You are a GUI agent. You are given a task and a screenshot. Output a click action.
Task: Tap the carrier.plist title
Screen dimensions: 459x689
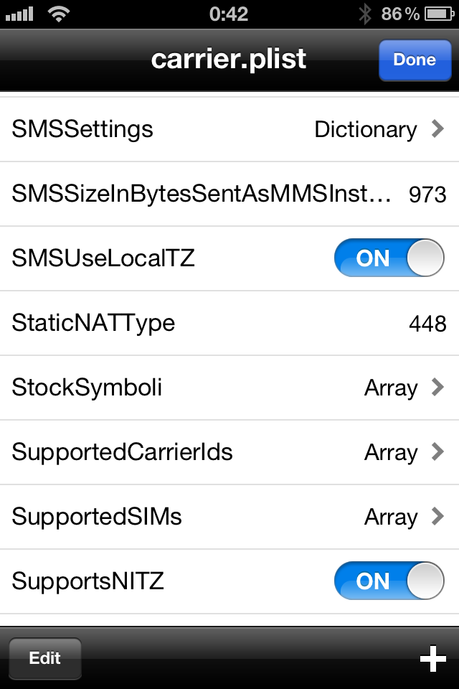[x=228, y=59]
